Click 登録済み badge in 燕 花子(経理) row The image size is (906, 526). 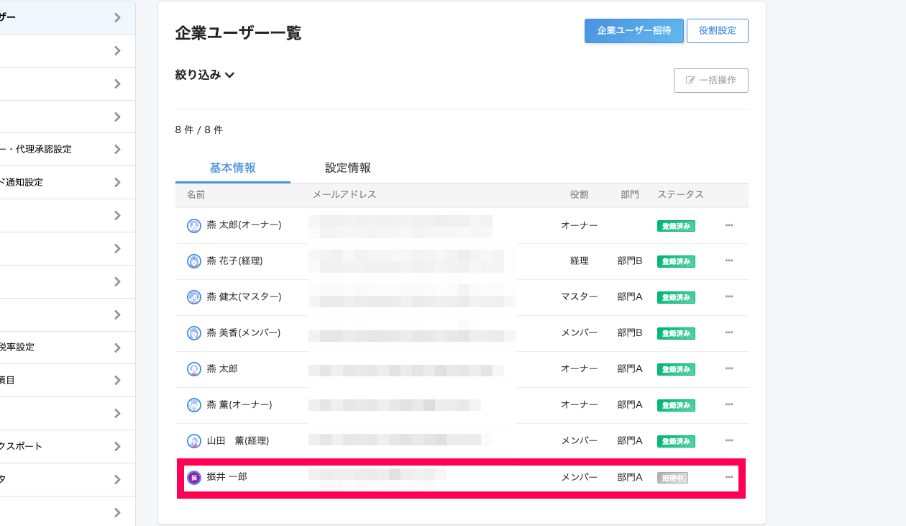[x=676, y=262]
